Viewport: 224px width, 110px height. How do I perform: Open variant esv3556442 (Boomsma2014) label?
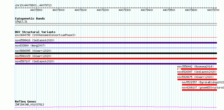[195, 66]
